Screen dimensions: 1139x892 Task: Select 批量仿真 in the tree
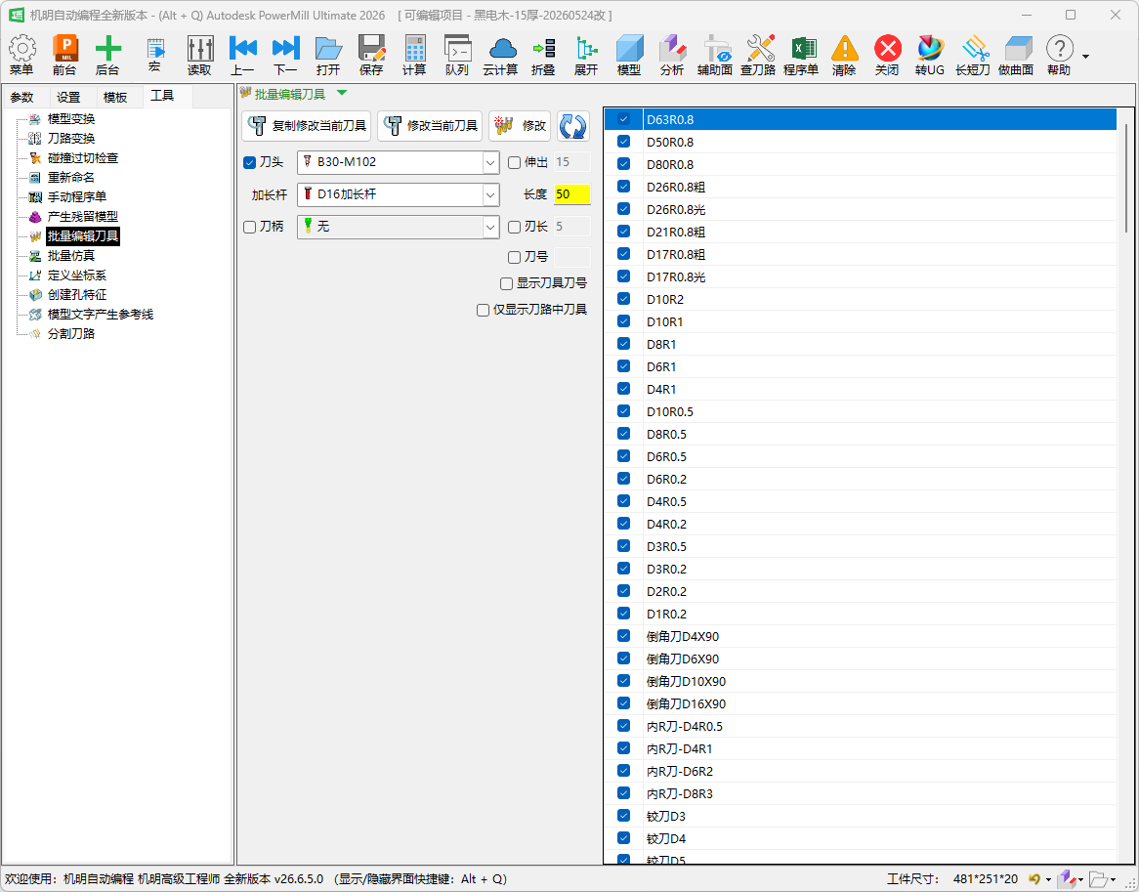point(71,256)
